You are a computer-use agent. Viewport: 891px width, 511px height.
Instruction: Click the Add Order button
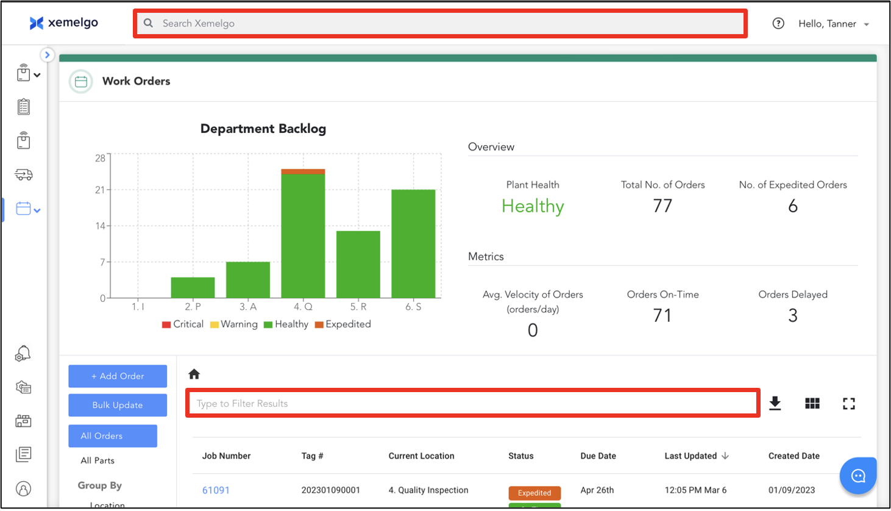pyautogui.click(x=118, y=376)
